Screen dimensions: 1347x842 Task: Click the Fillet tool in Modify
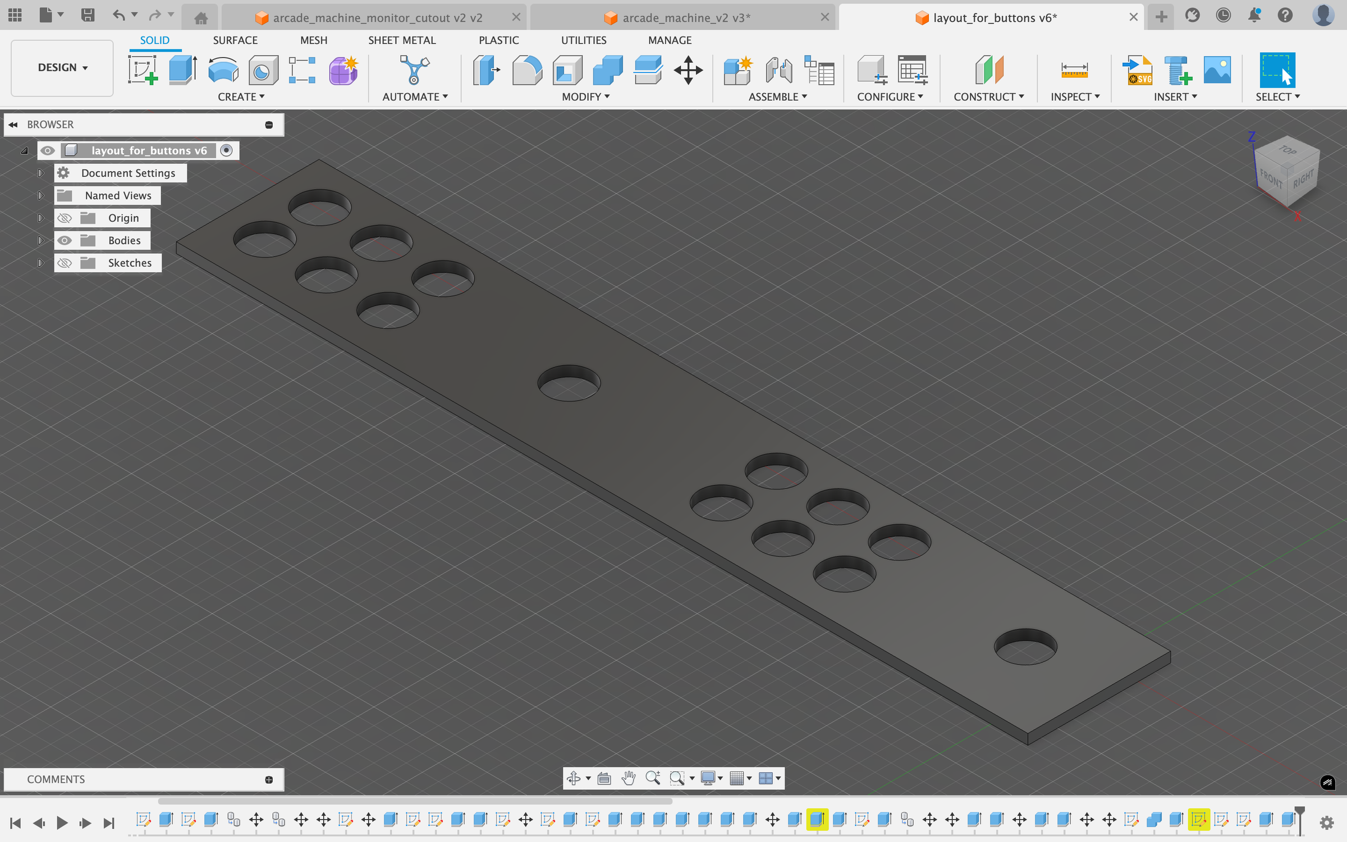pyautogui.click(x=527, y=70)
